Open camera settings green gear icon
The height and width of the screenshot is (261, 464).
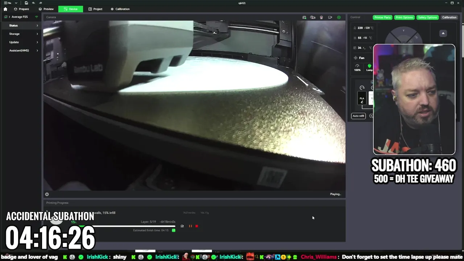[339, 17]
